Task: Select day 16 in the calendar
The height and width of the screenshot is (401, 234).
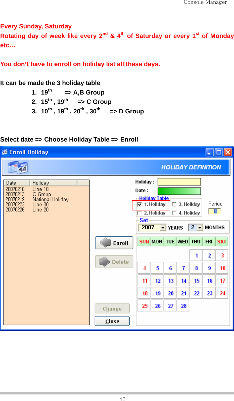Action: [209, 280]
